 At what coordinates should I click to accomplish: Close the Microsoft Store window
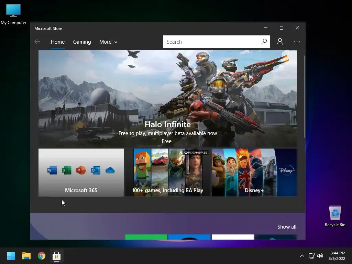297,28
